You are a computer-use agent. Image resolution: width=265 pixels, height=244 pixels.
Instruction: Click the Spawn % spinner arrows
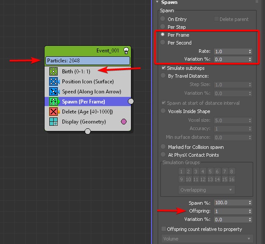click(x=250, y=203)
